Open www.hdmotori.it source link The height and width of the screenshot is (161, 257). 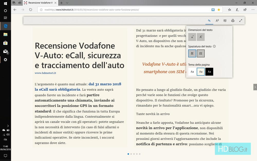point(45,73)
